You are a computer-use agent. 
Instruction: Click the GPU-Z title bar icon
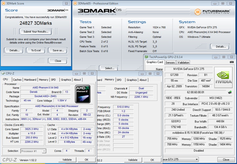[146, 57]
